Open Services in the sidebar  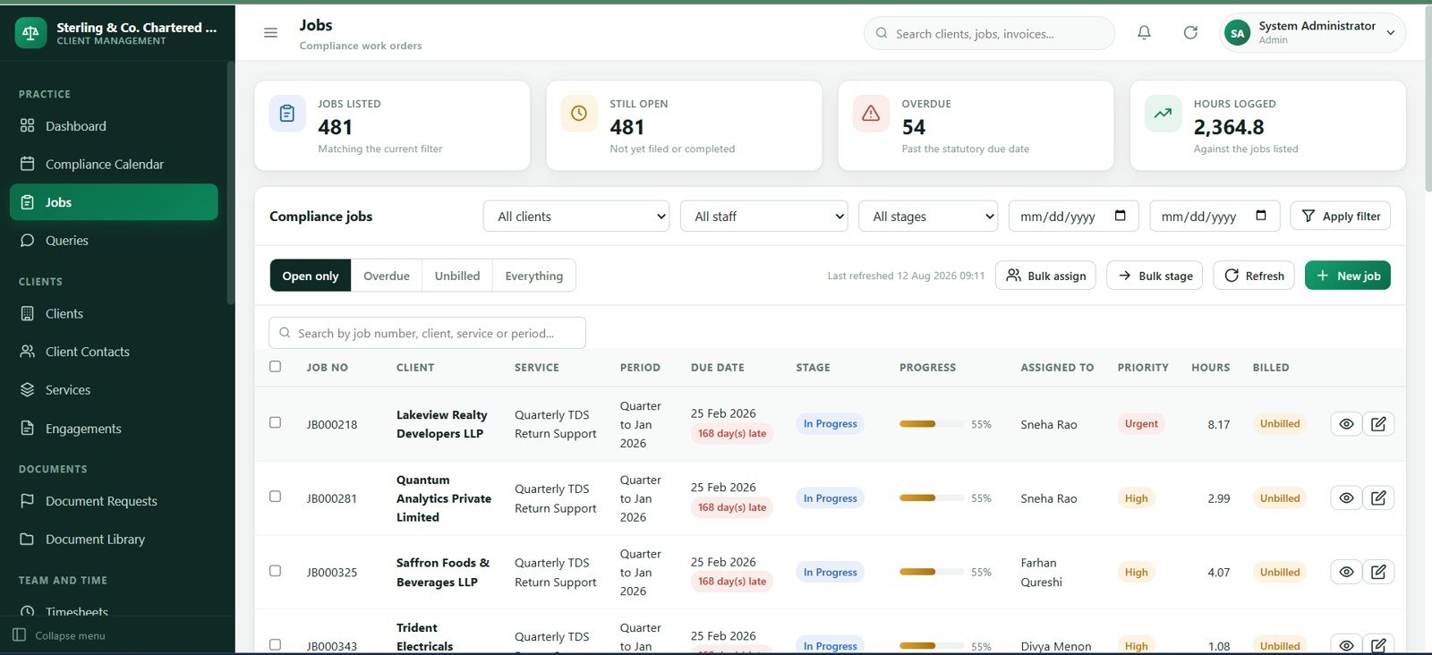tap(114, 389)
